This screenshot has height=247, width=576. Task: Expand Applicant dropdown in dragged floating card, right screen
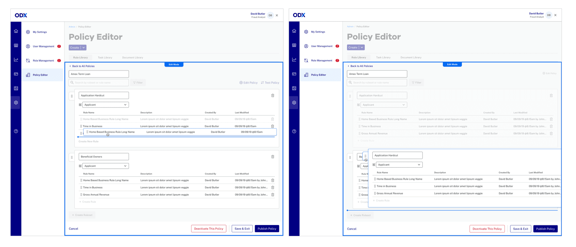click(x=399, y=165)
